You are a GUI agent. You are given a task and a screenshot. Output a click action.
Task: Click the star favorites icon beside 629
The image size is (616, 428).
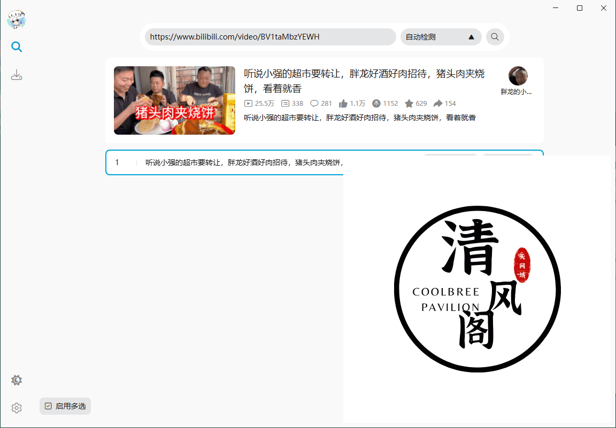(409, 104)
